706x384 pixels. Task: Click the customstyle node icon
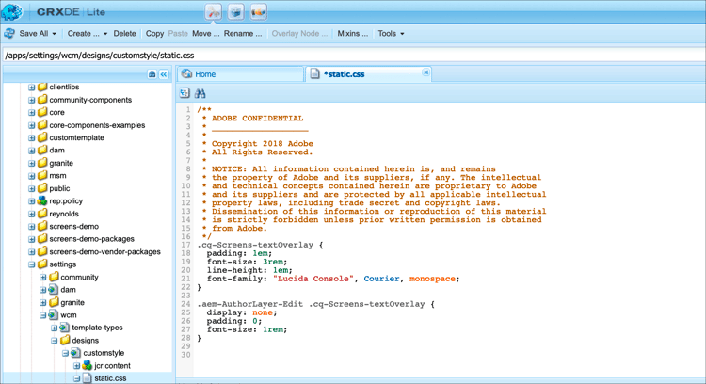point(76,353)
